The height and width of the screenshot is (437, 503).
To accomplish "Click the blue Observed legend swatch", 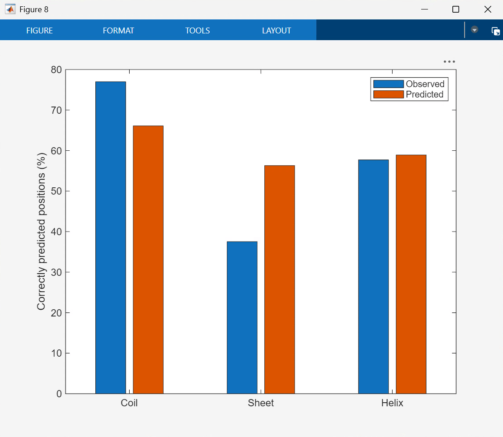I will (x=388, y=84).
